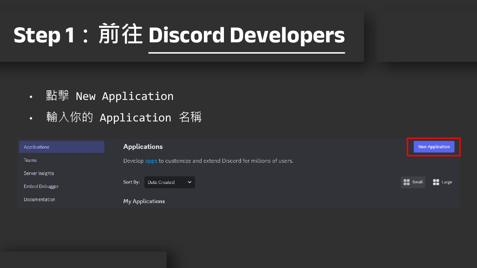Switch to Large grid view
Image resolution: width=477 pixels, height=268 pixels.
point(442,182)
